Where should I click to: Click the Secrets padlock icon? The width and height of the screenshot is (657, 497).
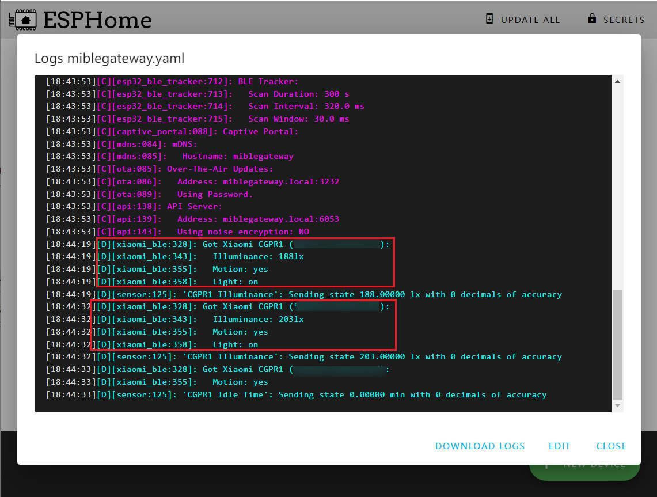(591, 18)
